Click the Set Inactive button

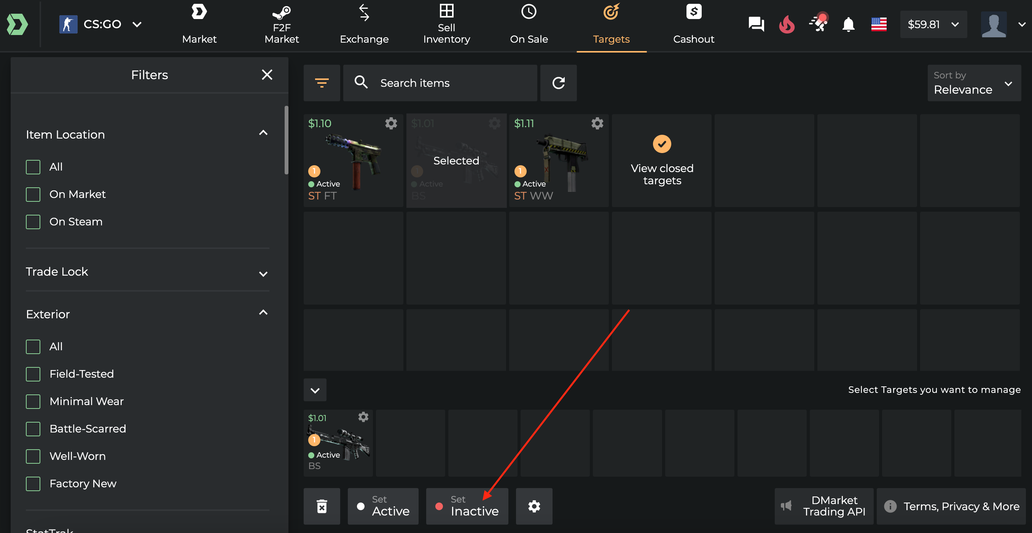pyautogui.click(x=467, y=506)
